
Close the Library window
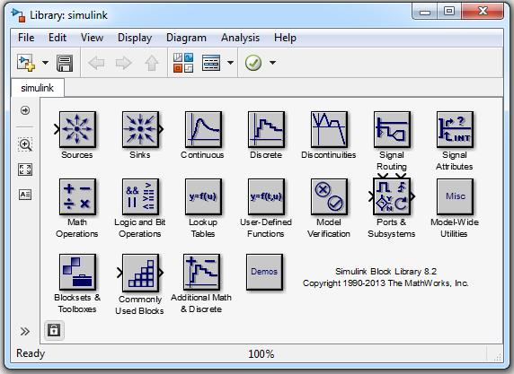(x=483, y=12)
